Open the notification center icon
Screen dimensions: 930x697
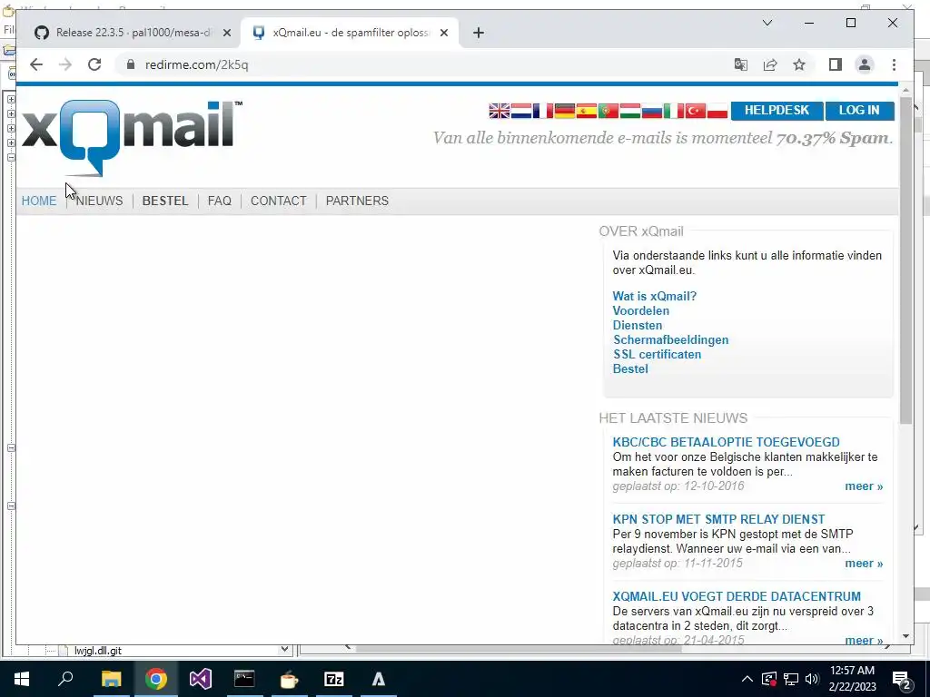902,679
